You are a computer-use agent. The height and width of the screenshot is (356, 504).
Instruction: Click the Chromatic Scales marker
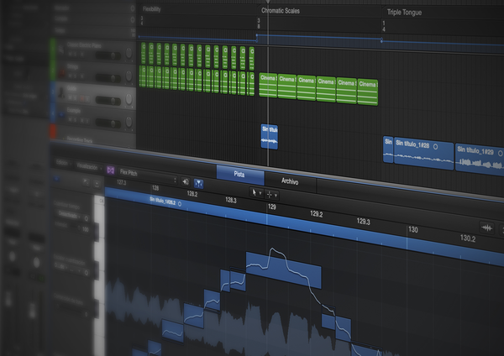(281, 12)
